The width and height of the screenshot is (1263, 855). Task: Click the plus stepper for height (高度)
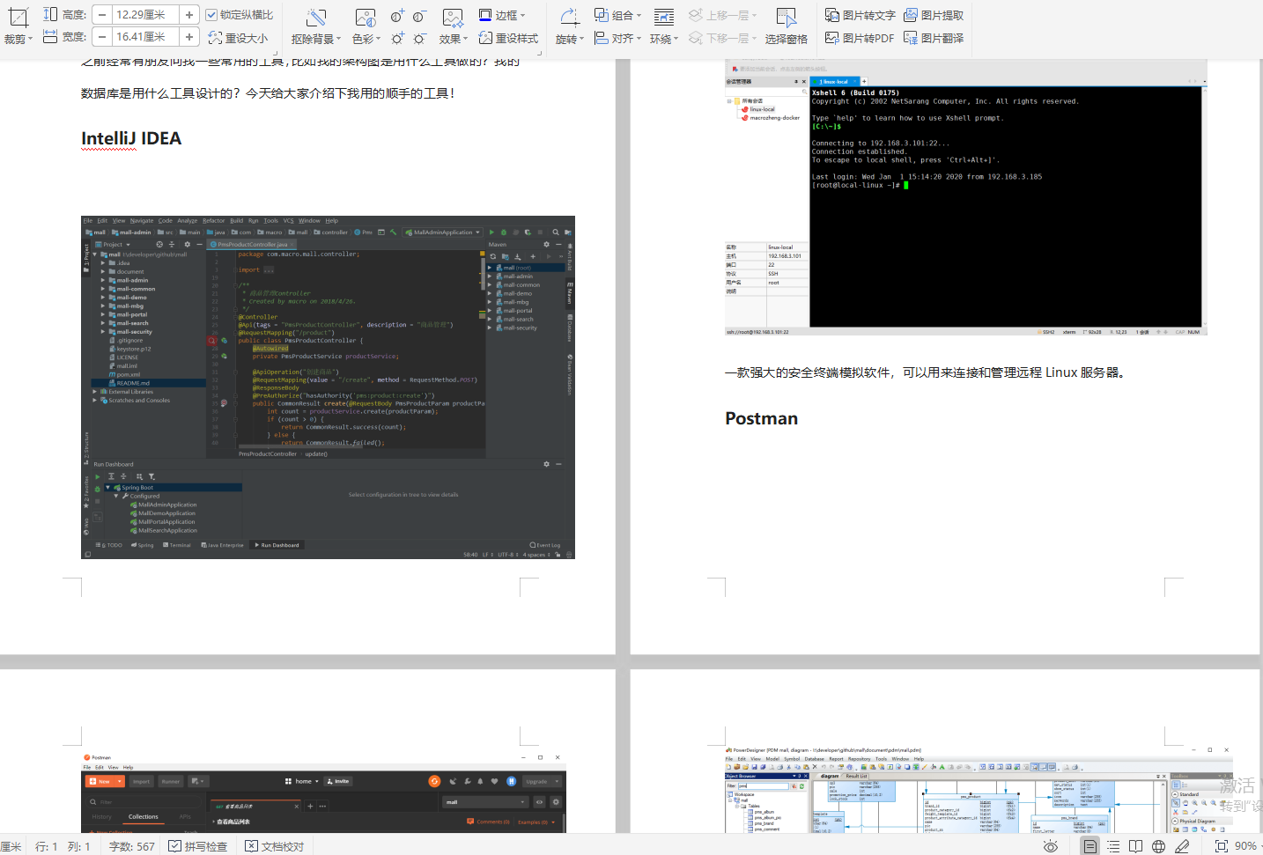tap(189, 15)
